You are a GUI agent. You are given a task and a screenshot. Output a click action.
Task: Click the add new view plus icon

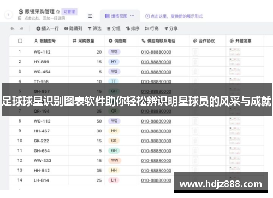(x=147, y=16)
